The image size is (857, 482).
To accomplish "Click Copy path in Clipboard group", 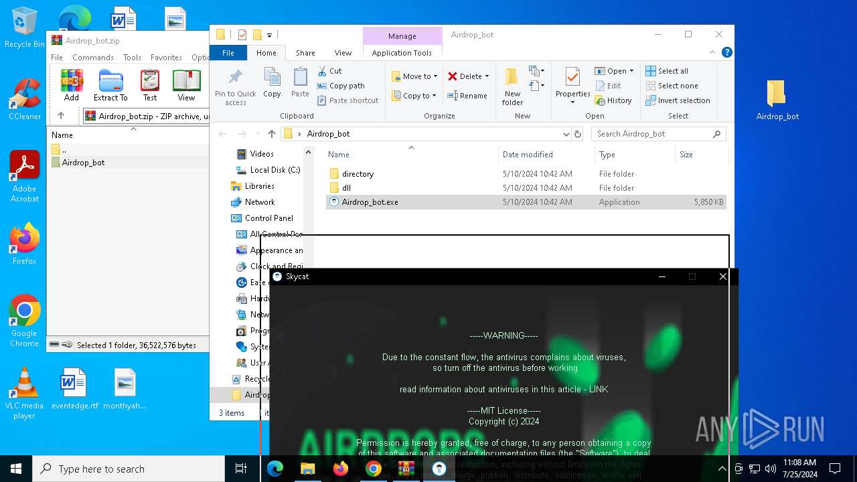I will coord(341,86).
